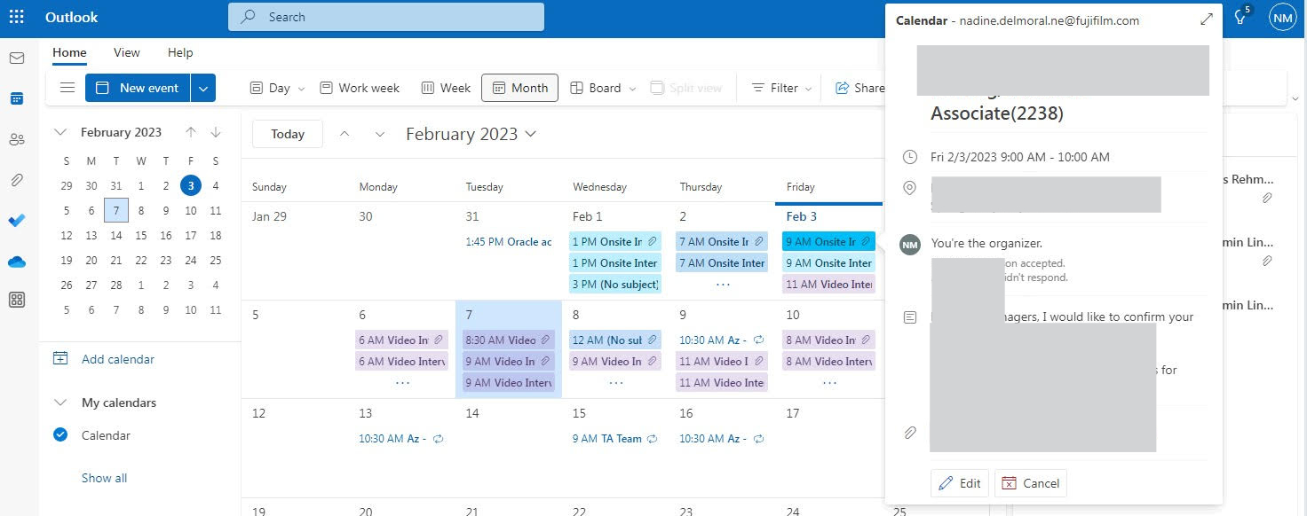Switch to Week view
The width and height of the screenshot is (1307, 516).
tap(446, 88)
